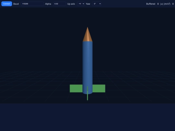Click the Alpha value input field
Viewport: 175px width, 131px height.
pos(60,4)
